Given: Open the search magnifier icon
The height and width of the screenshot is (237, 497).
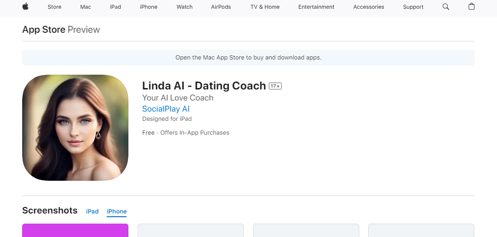Looking at the screenshot, I should point(446,6).
